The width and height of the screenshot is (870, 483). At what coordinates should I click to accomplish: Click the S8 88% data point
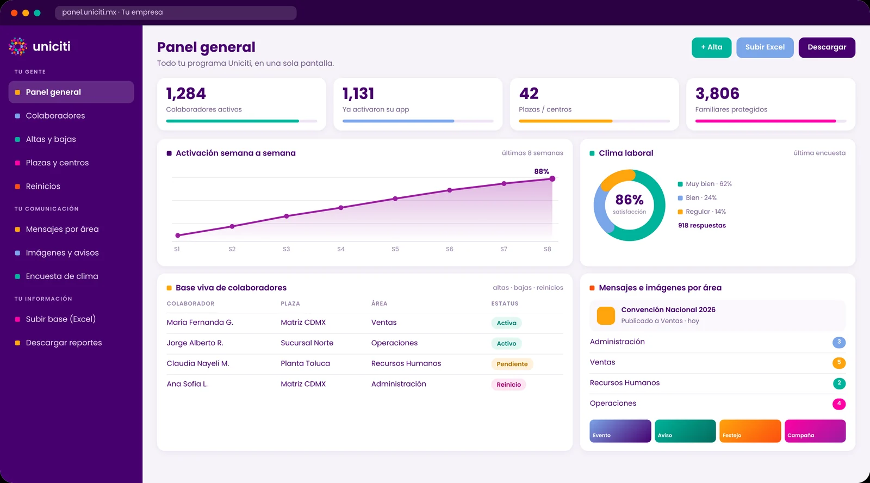point(552,179)
